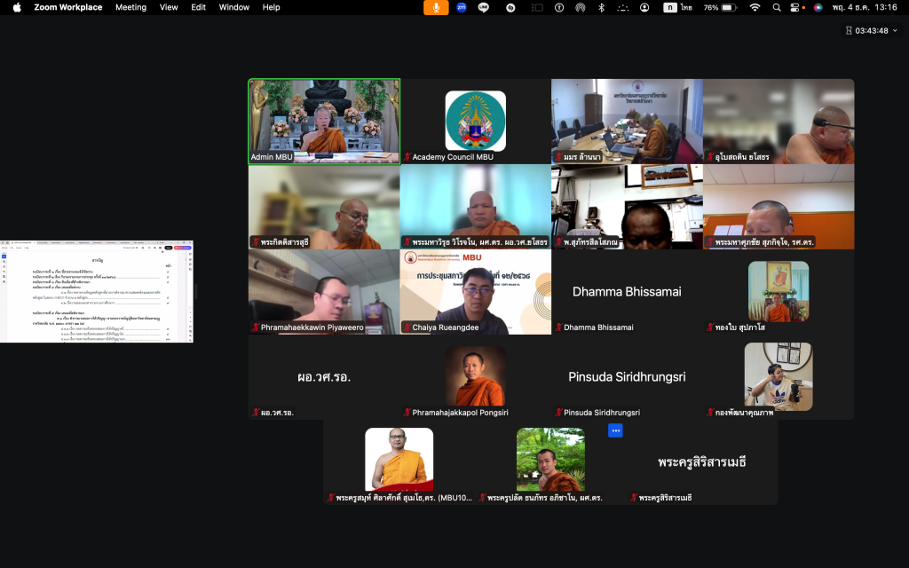Select the Chaiya Rueangdee participant tile
This screenshot has height=568, width=909.
click(475, 291)
